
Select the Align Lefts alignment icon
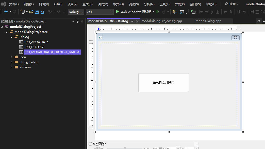(x=201, y=12)
